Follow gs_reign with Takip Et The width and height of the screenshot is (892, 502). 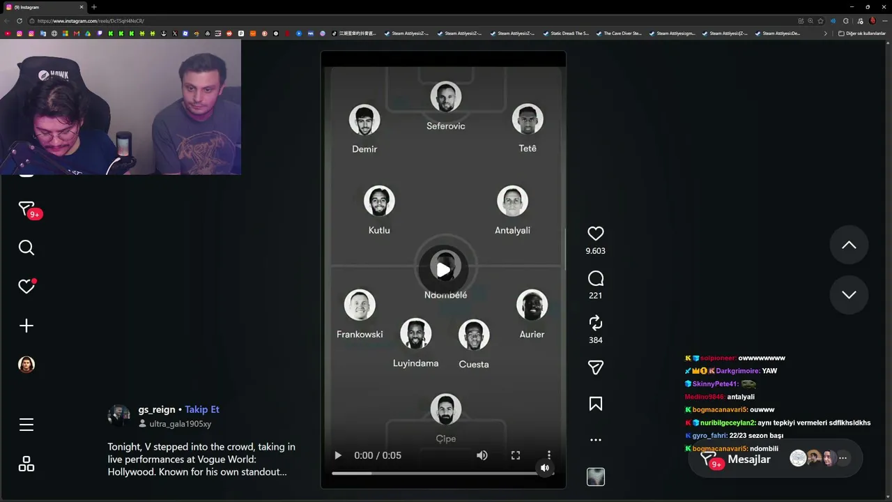(x=202, y=409)
